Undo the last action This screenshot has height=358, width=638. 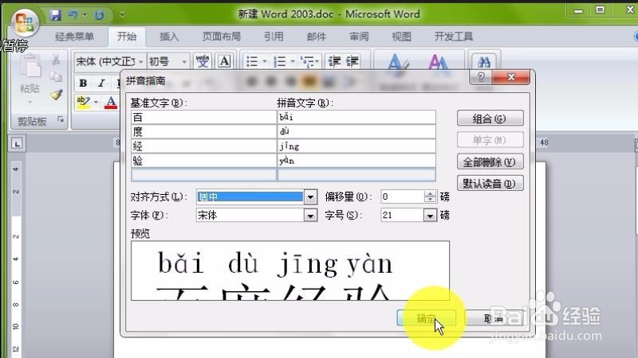coord(73,15)
